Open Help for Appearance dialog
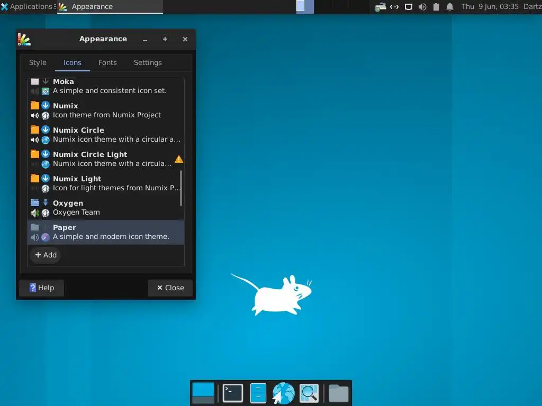The height and width of the screenshot is (406, 542). point(41,288)
